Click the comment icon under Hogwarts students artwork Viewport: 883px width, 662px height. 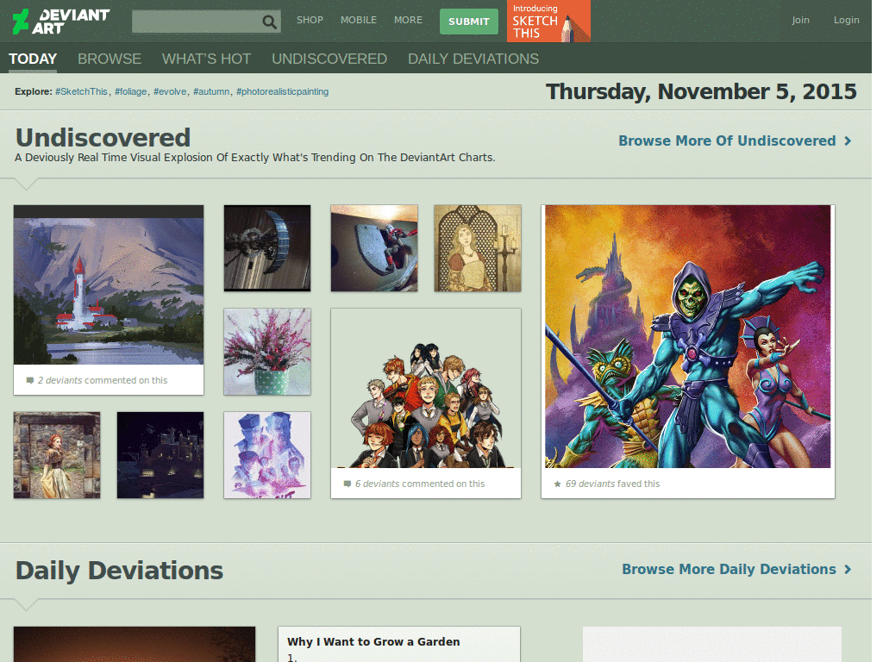[x=348, y=484]
